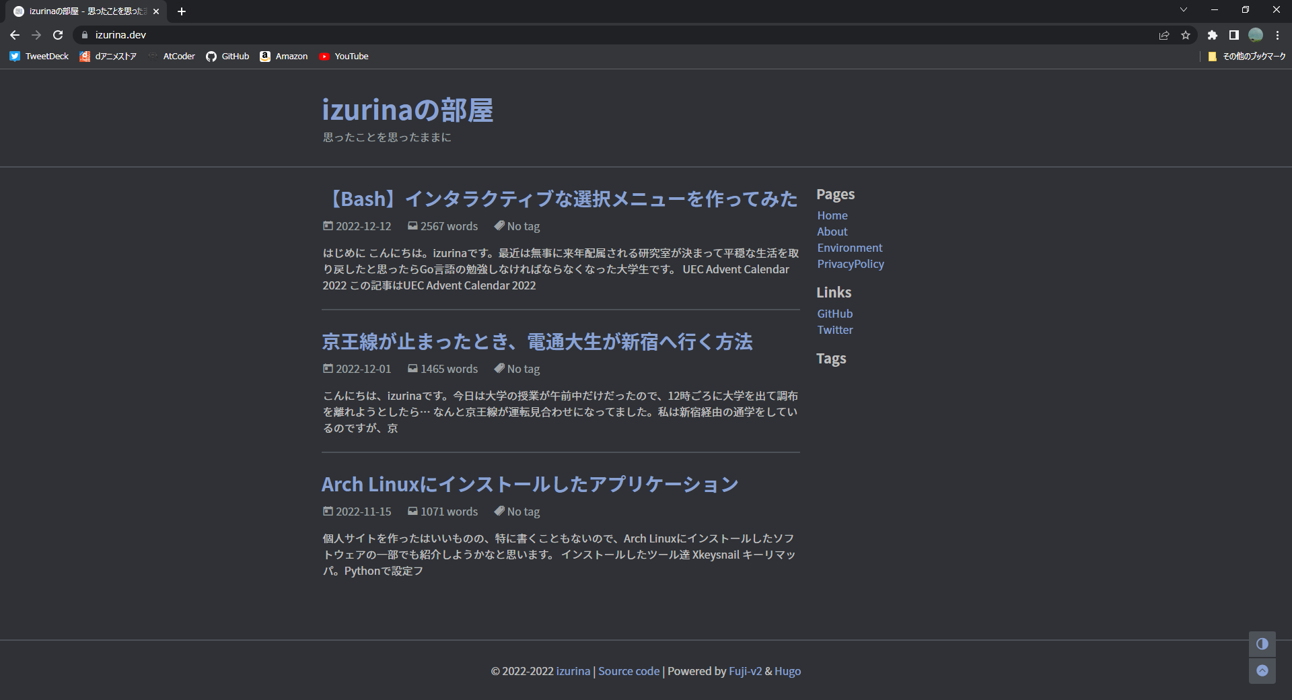Toggle the site's dark/light theme button

click(1262, 644)
